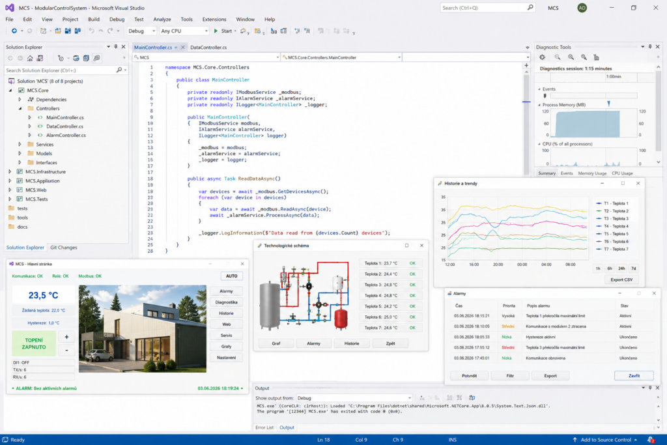Toggle T1 - Teplota 1 legend entry
Screen dimensions: 667x445
612,203
